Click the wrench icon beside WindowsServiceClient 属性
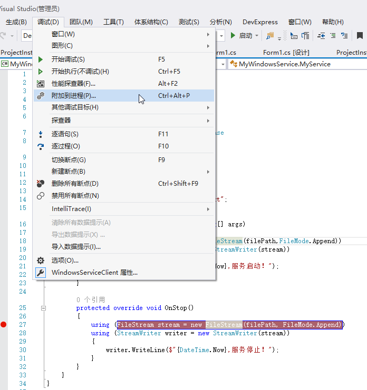Screen dimensions: 367x390 [41, 273]
